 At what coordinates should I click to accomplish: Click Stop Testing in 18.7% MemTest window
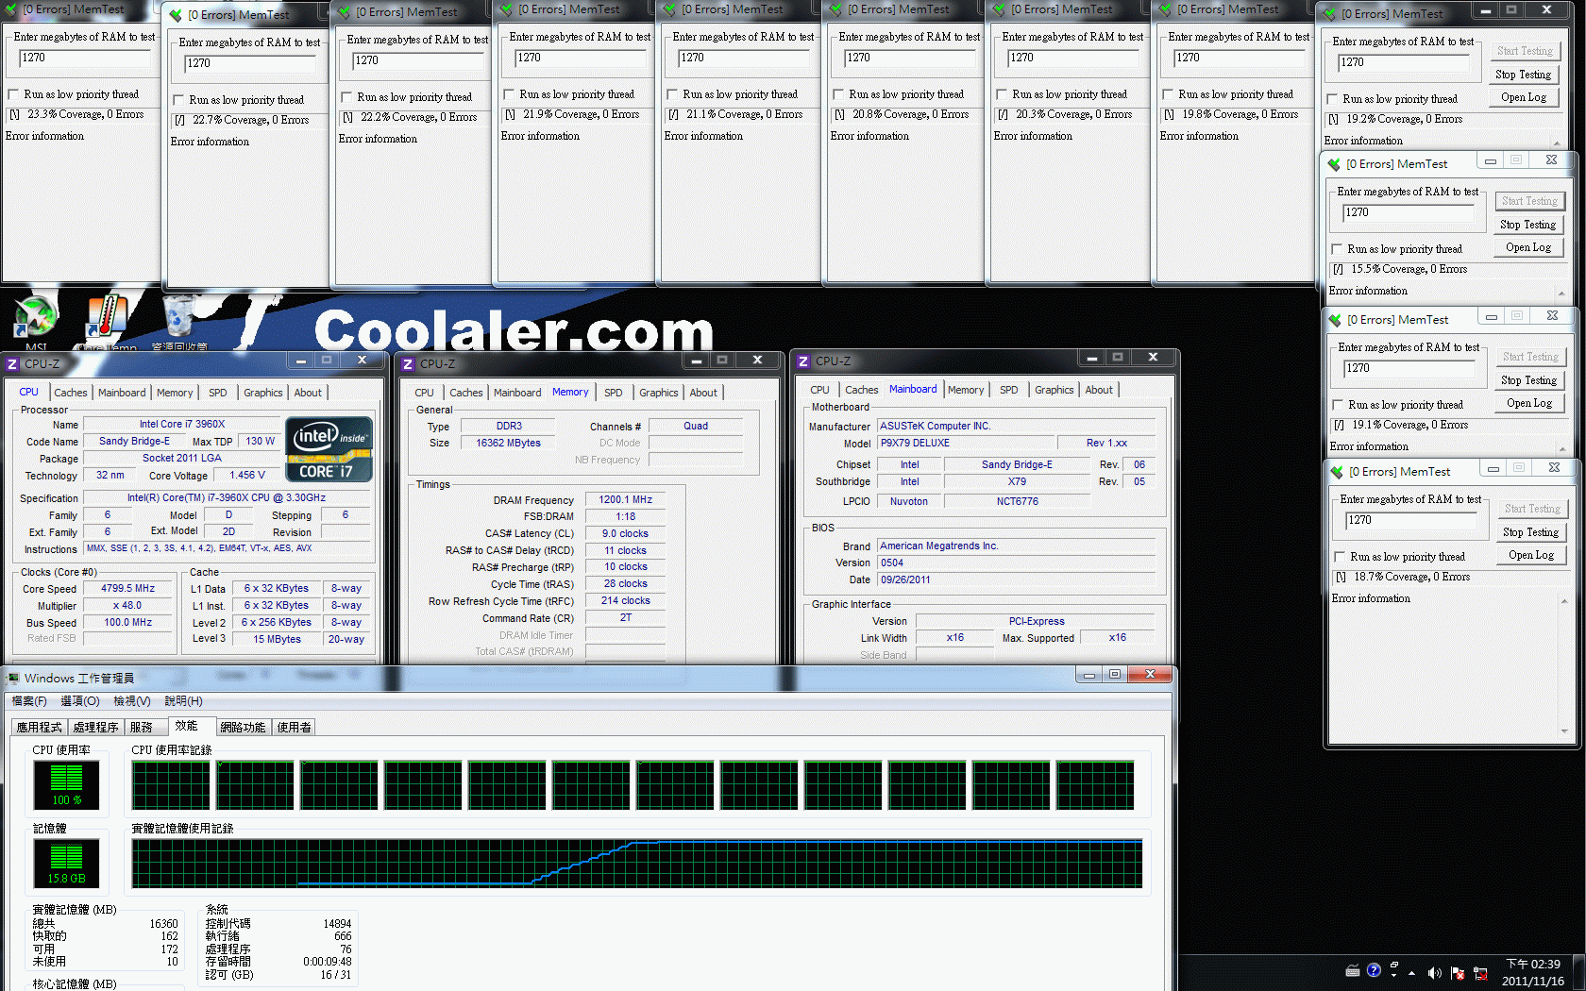[x=1530, y=532]
